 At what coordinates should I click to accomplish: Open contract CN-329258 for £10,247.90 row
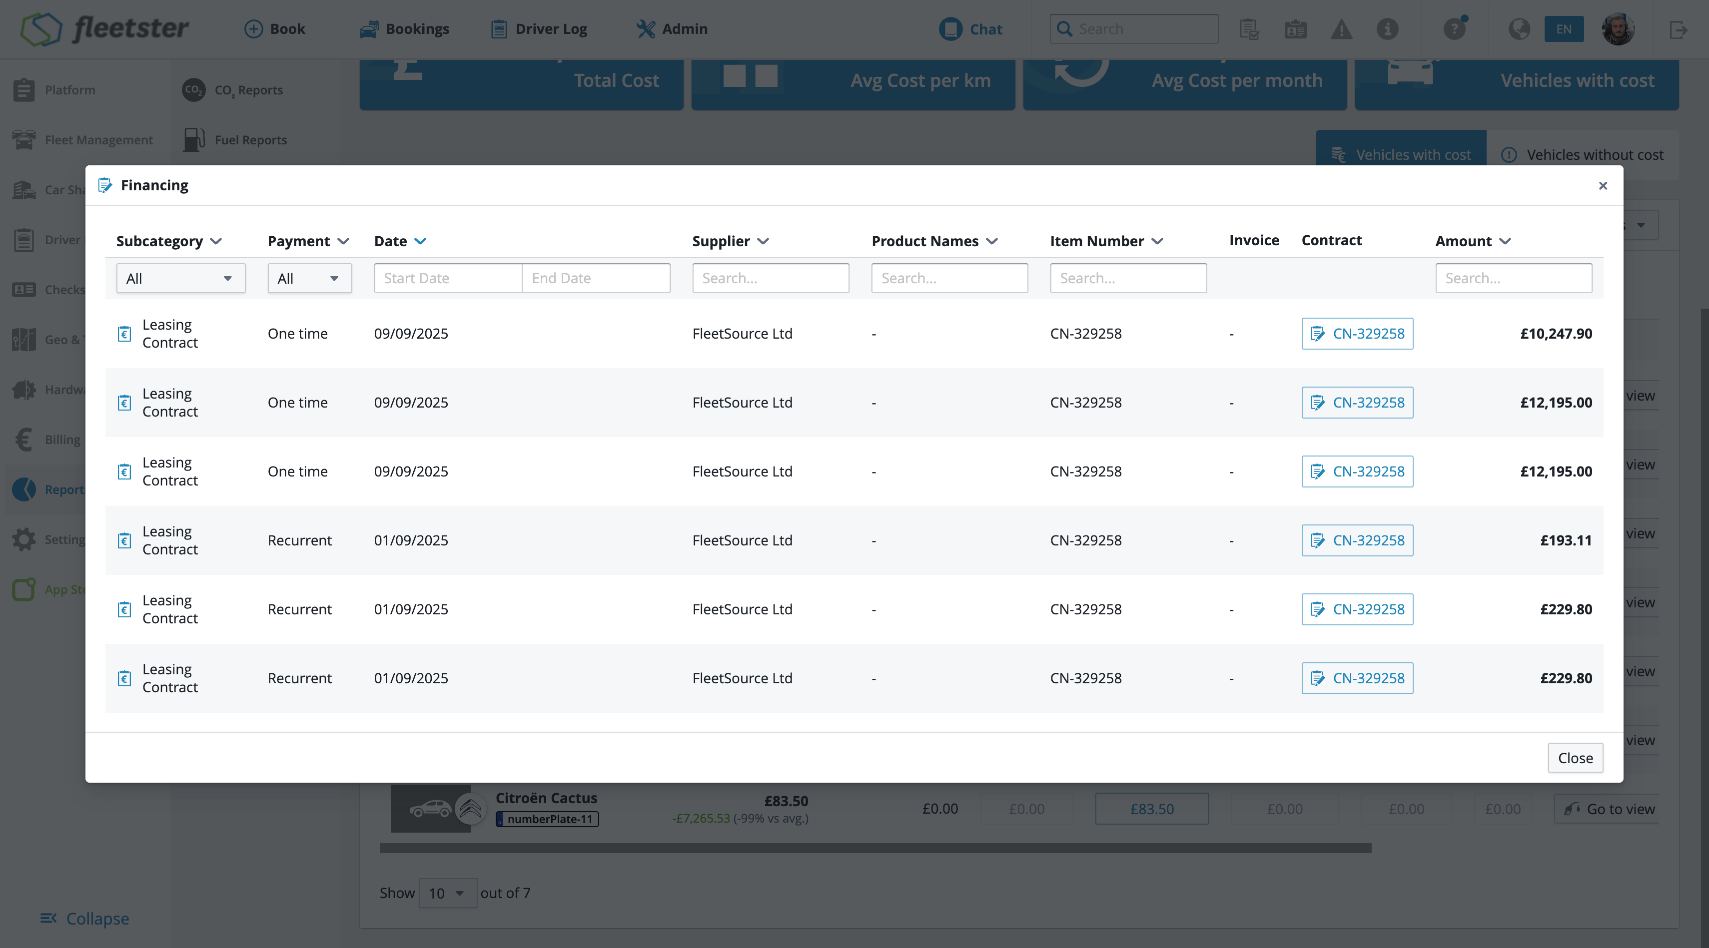point(1357,334)
